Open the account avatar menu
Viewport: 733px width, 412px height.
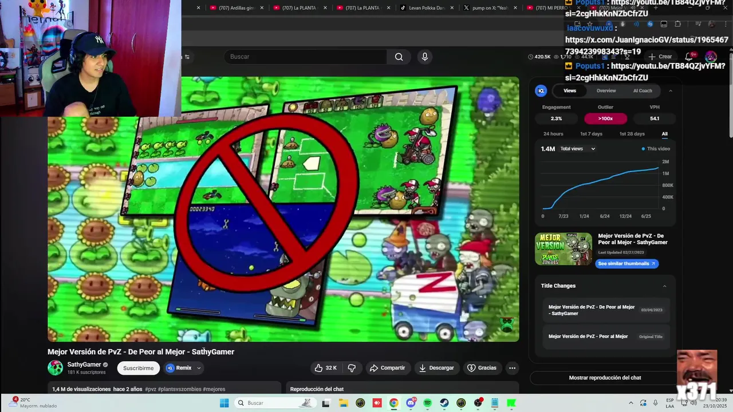[x=711, y=57]
